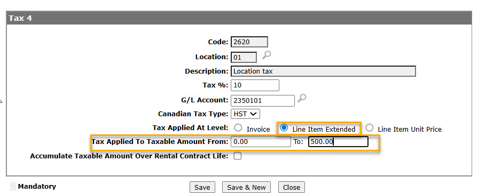The height and width of the screenshot is (193, 478).
Task: Expand the Canadian Tax Type dropdown
Action: 245,114
